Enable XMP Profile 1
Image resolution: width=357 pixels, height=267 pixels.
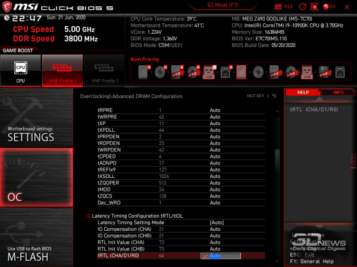(x=62, y=71)
